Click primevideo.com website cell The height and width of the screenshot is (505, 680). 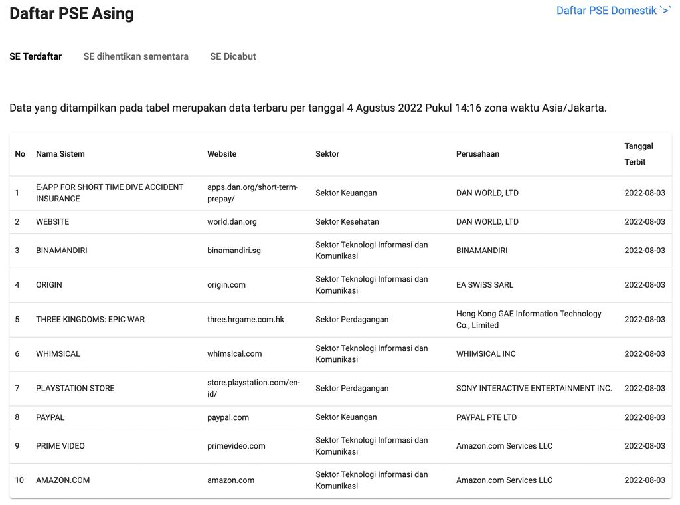pos(236,446)
